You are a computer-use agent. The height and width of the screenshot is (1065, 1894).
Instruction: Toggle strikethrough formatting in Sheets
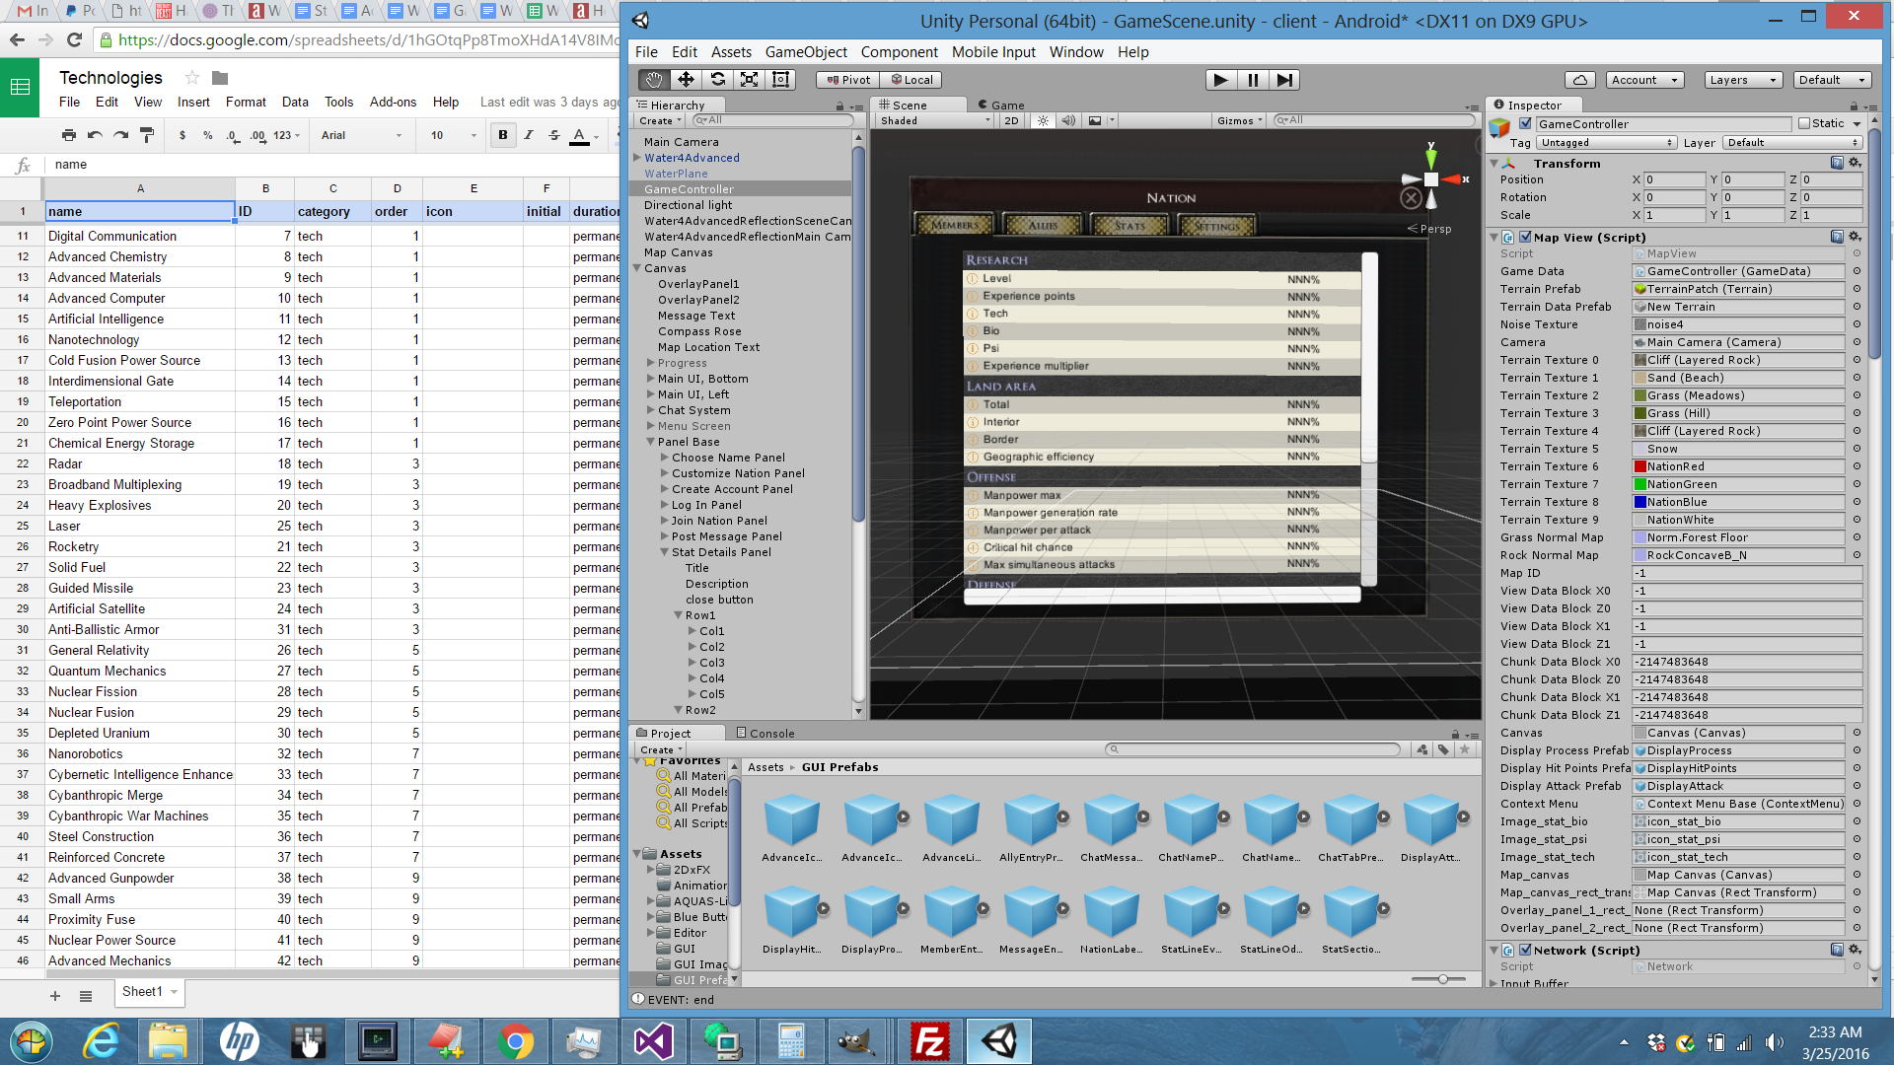[x=554, y=135]
